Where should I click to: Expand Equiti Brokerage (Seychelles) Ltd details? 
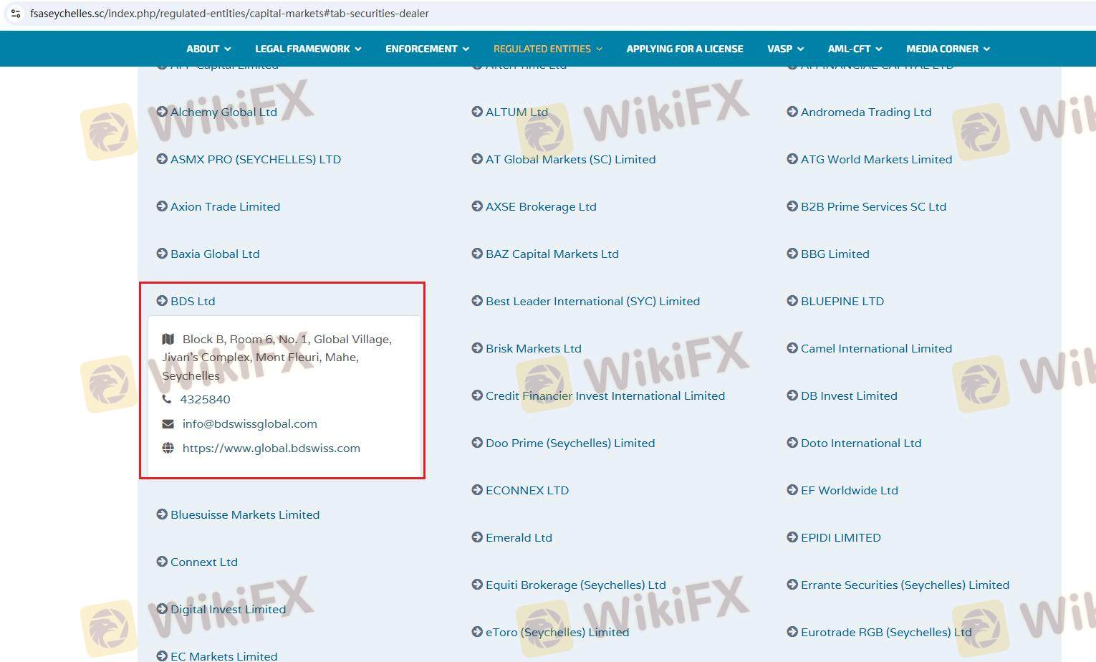pyautogui.click(x=576, y=585)
